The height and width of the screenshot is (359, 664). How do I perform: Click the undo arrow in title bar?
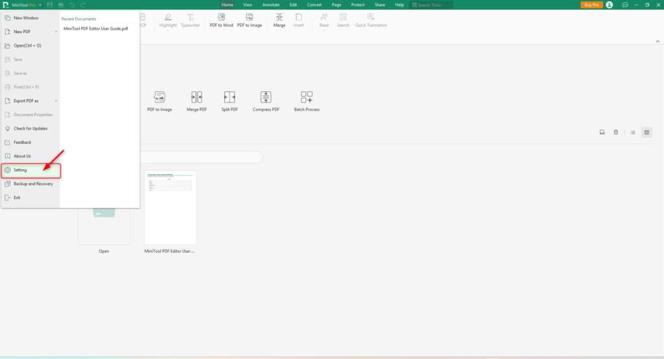(71, 5)
